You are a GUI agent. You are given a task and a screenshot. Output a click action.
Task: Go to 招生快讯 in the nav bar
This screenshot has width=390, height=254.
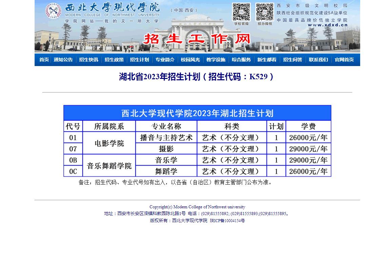pos(89,60)
